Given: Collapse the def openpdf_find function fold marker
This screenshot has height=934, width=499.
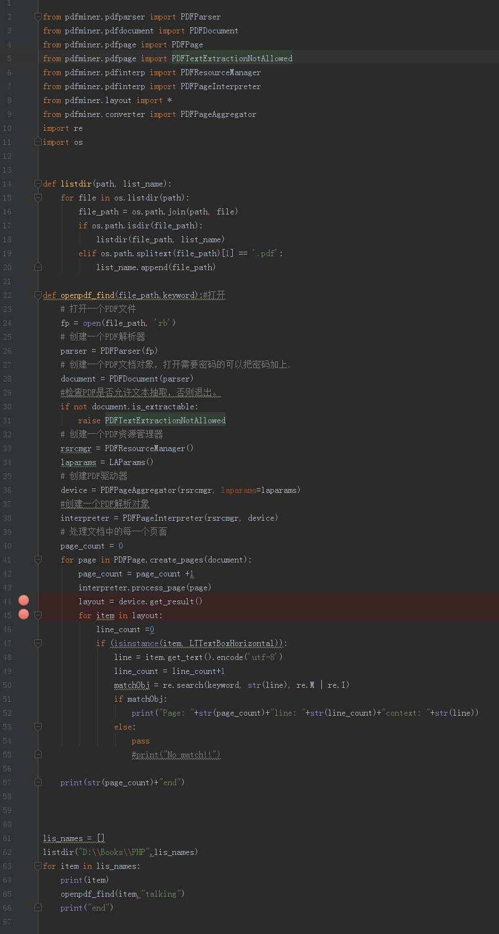Looking at the screenshot, I should pyautogui.click(x=38, y=295).
